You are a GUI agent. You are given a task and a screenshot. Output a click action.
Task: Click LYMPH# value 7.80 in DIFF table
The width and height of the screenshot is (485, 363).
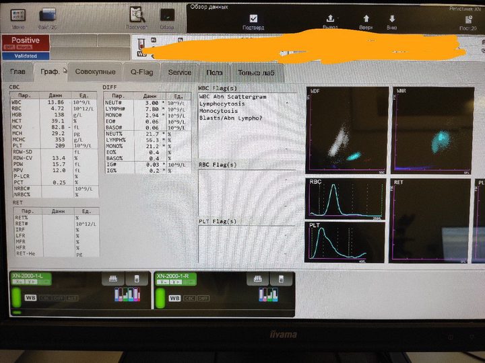point(152,109)
